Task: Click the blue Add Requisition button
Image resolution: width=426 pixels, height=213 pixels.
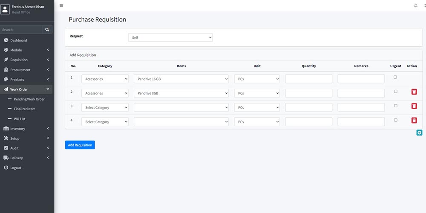Action: 80,145
